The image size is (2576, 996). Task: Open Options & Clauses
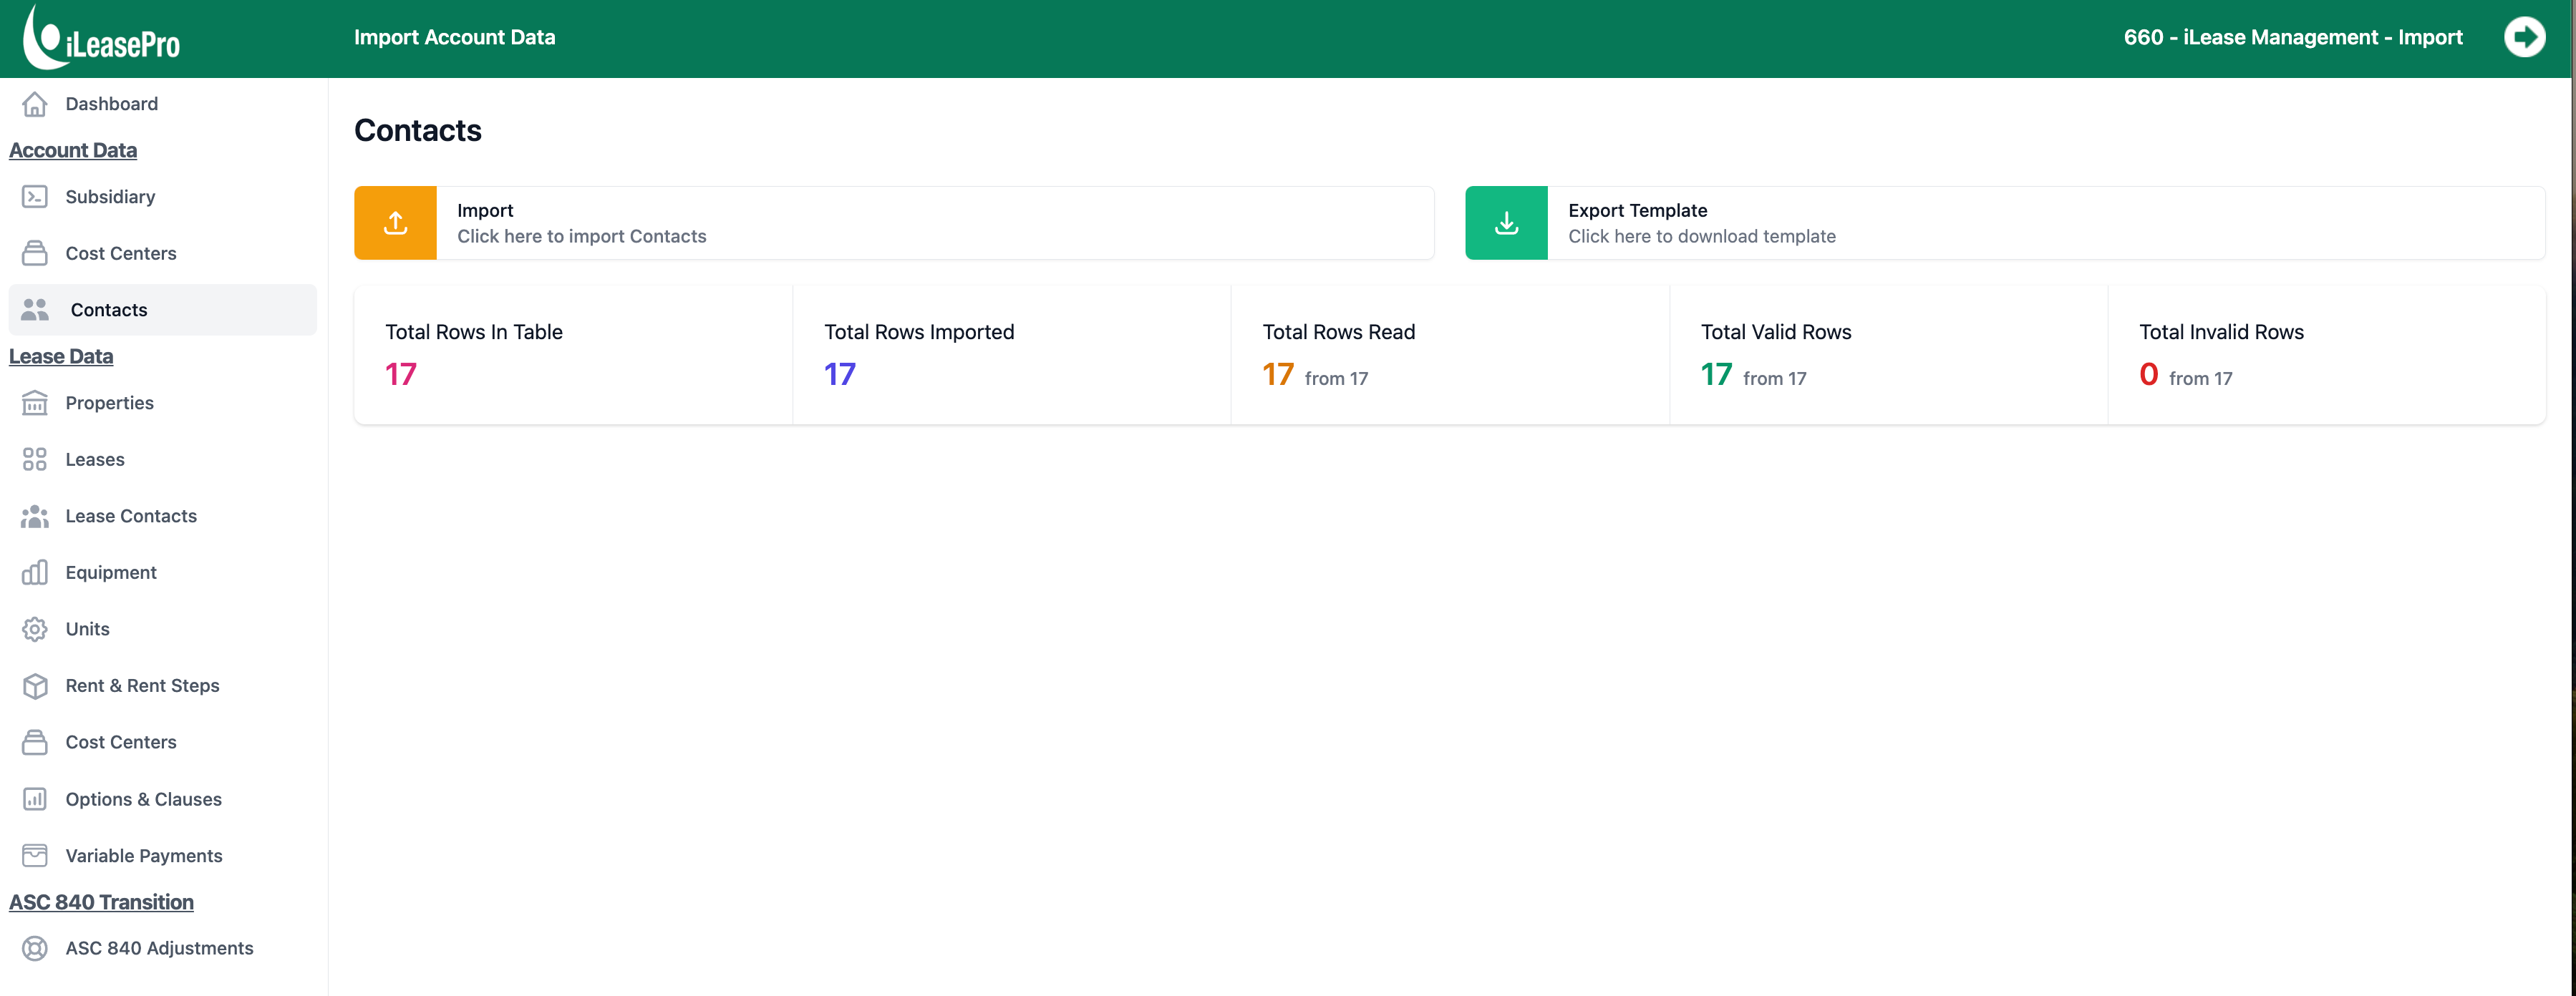[163, 799]
